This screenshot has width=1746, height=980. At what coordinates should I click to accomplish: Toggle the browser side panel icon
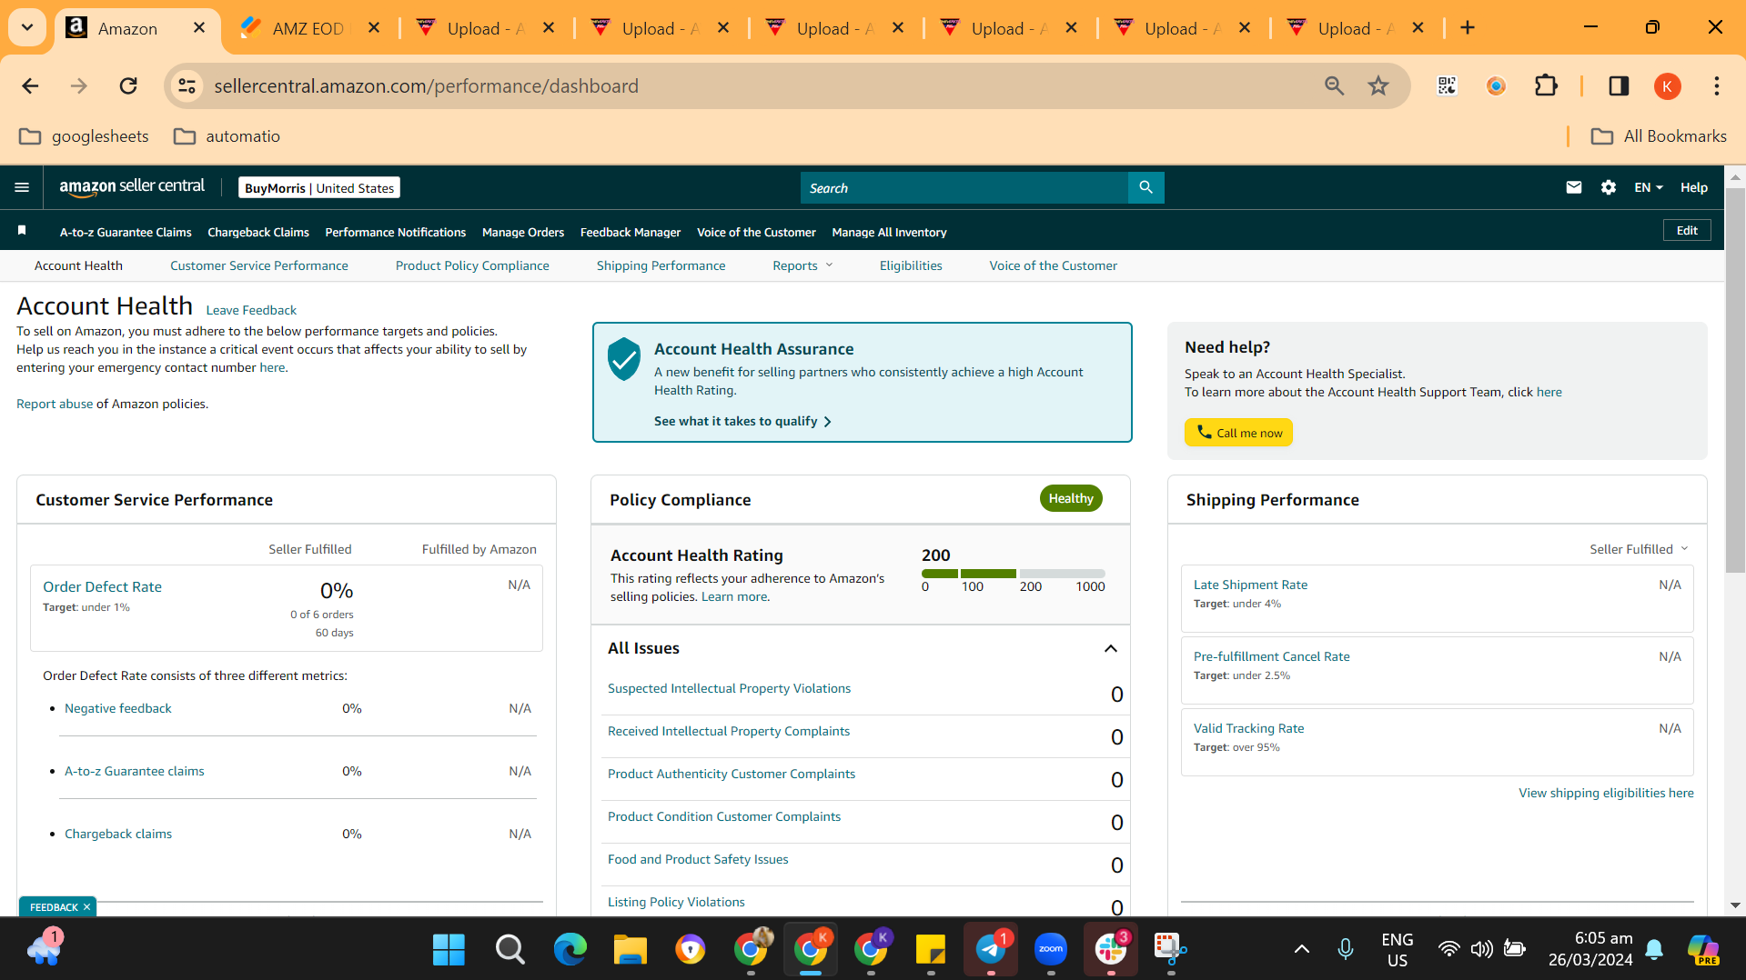click(1619, 85)
